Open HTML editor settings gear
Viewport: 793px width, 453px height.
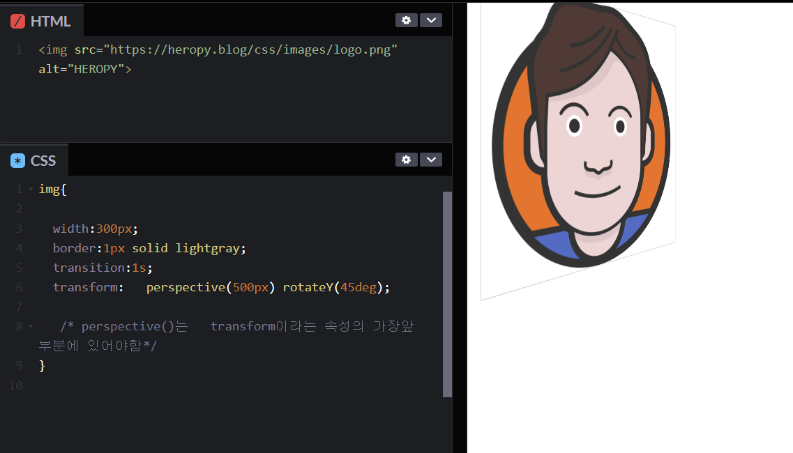click(406, 20)
